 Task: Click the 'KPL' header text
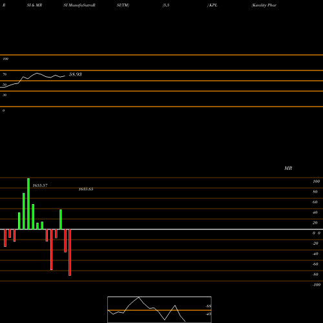tap(213, 5)
